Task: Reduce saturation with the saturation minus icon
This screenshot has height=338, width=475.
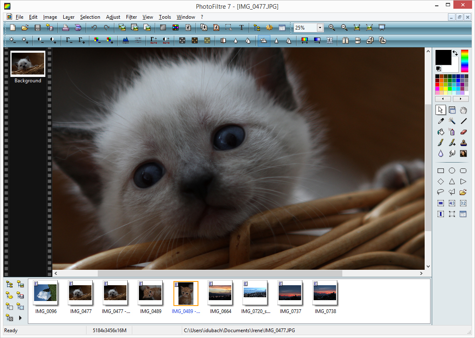Action: tap(97, 40)
